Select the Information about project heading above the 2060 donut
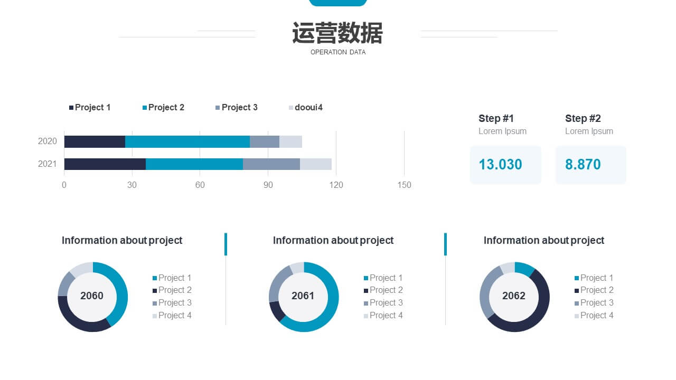 [122, 241]
